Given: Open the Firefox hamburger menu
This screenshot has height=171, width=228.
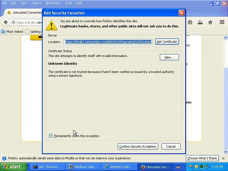Looking at the screenshot, I should click(x=222, y=22).
